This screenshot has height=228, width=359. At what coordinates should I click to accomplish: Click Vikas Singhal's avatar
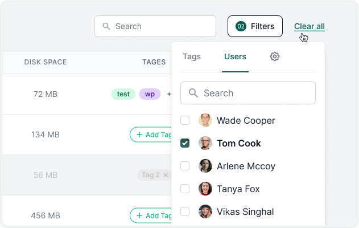pyautogui.click(x=205, y=211)
